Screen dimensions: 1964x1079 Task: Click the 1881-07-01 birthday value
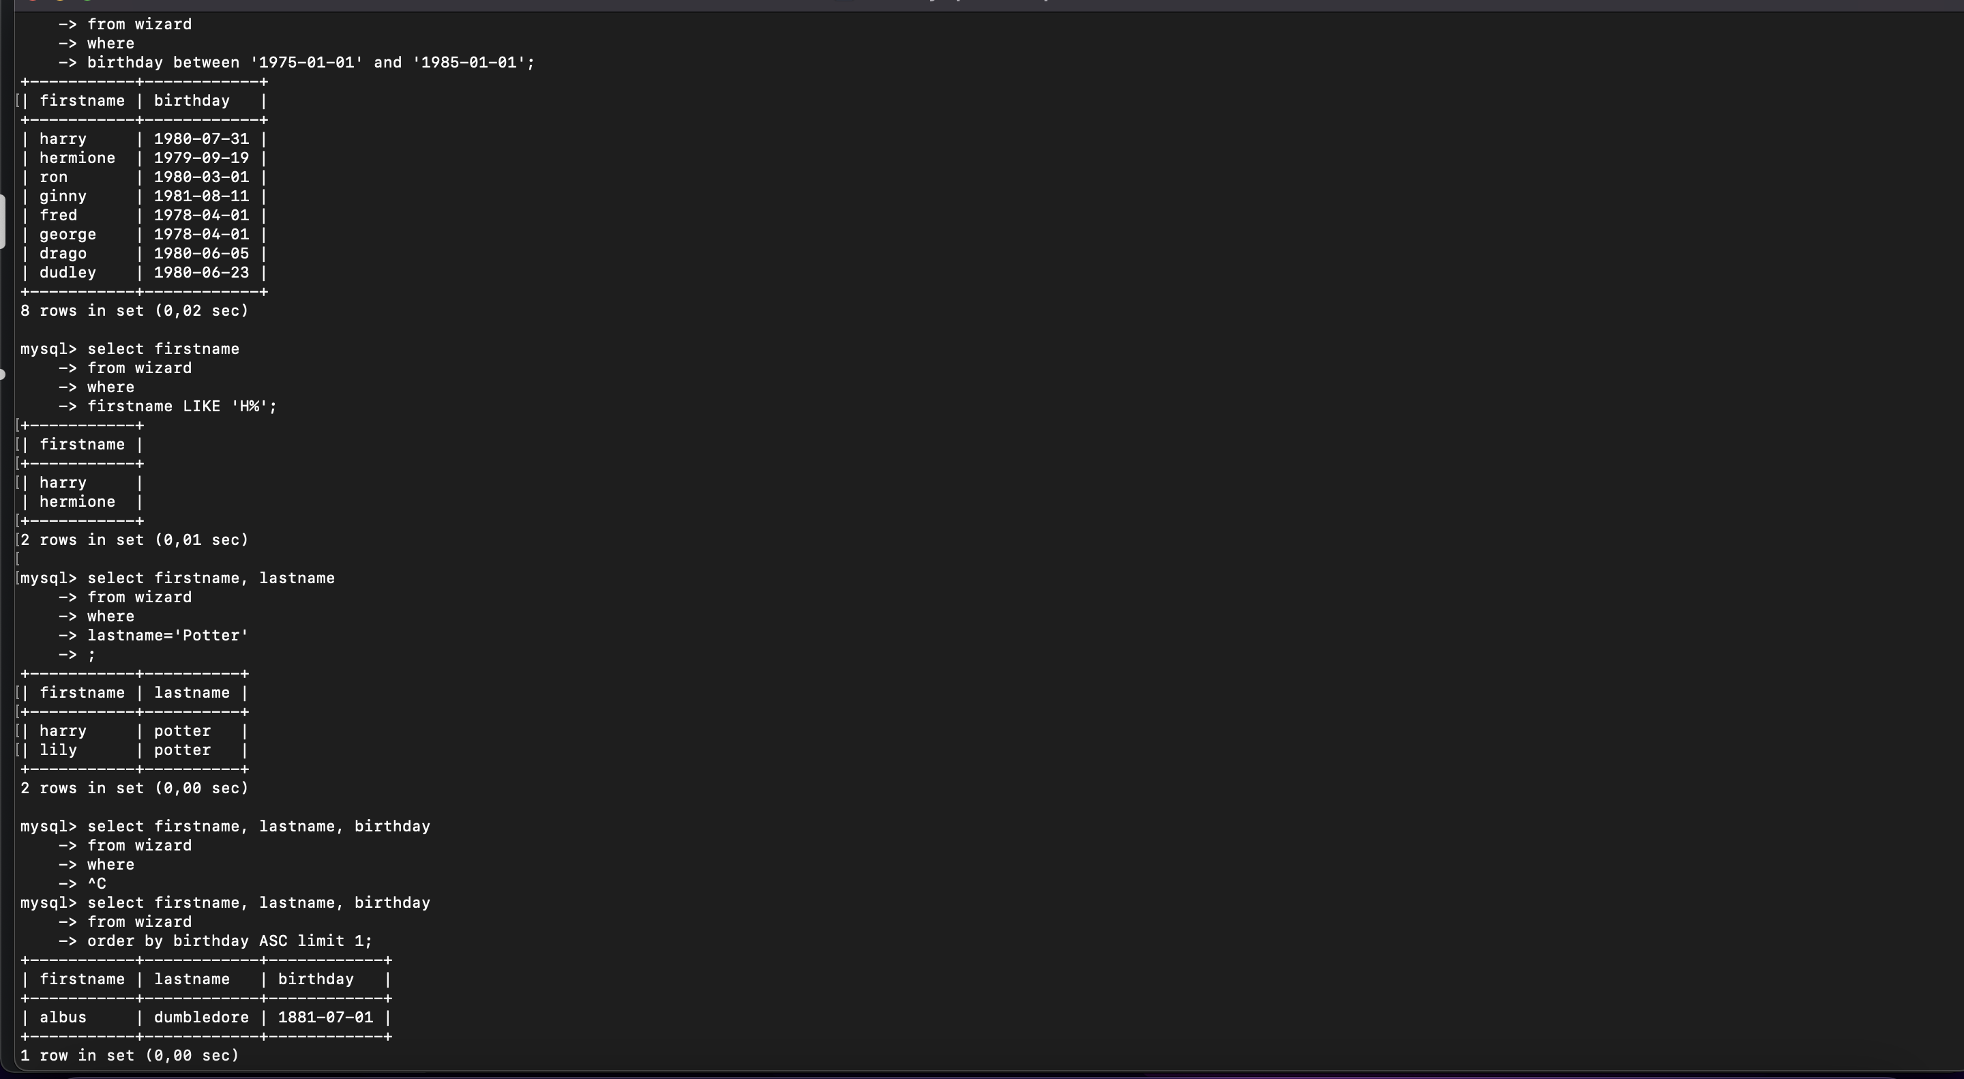point(325,1017)
